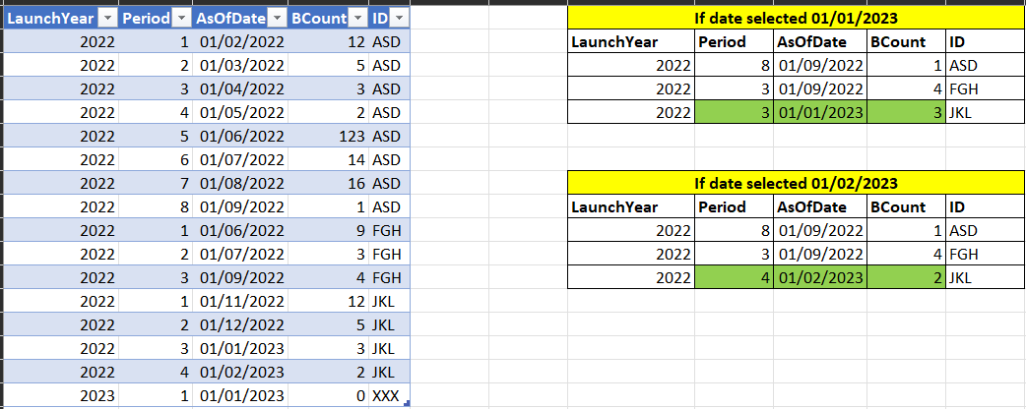Select green 01/01/2023 cell in first result table

pos(820,112)
